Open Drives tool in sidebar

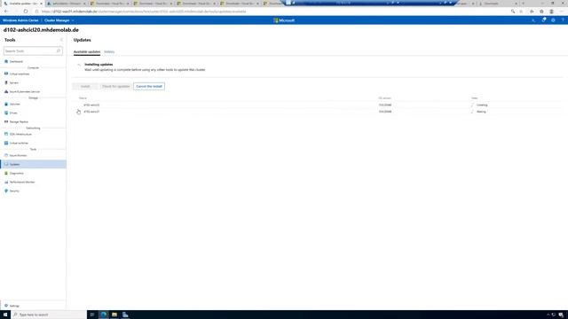pyautogui.click(x=13, y=113)
